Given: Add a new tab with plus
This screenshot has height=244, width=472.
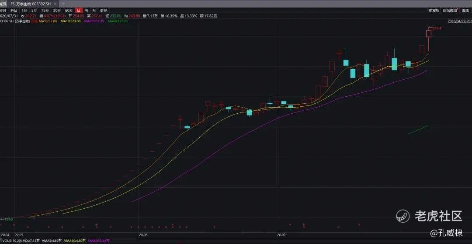Looking at the screenshot, I should click(63, 3).
